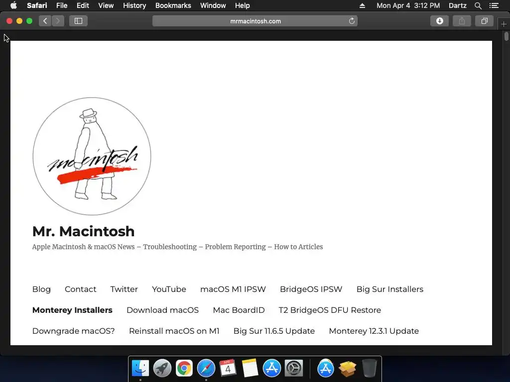This screenshot has height=382, width=510.
Task: Open the History menu
Action: point(134,5)
